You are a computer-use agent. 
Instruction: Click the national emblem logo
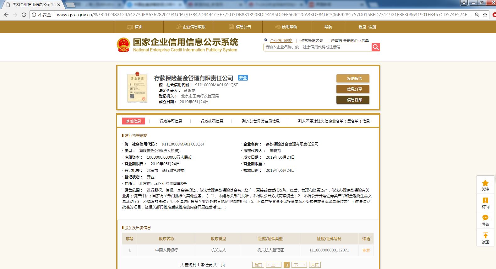(x=123, y=45)
